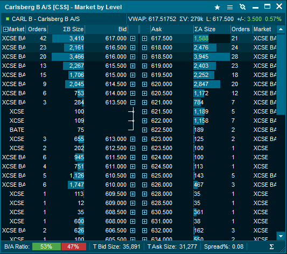Click the 3,466 bid size bar
The image size is (287, 254).
coord(68,57)
